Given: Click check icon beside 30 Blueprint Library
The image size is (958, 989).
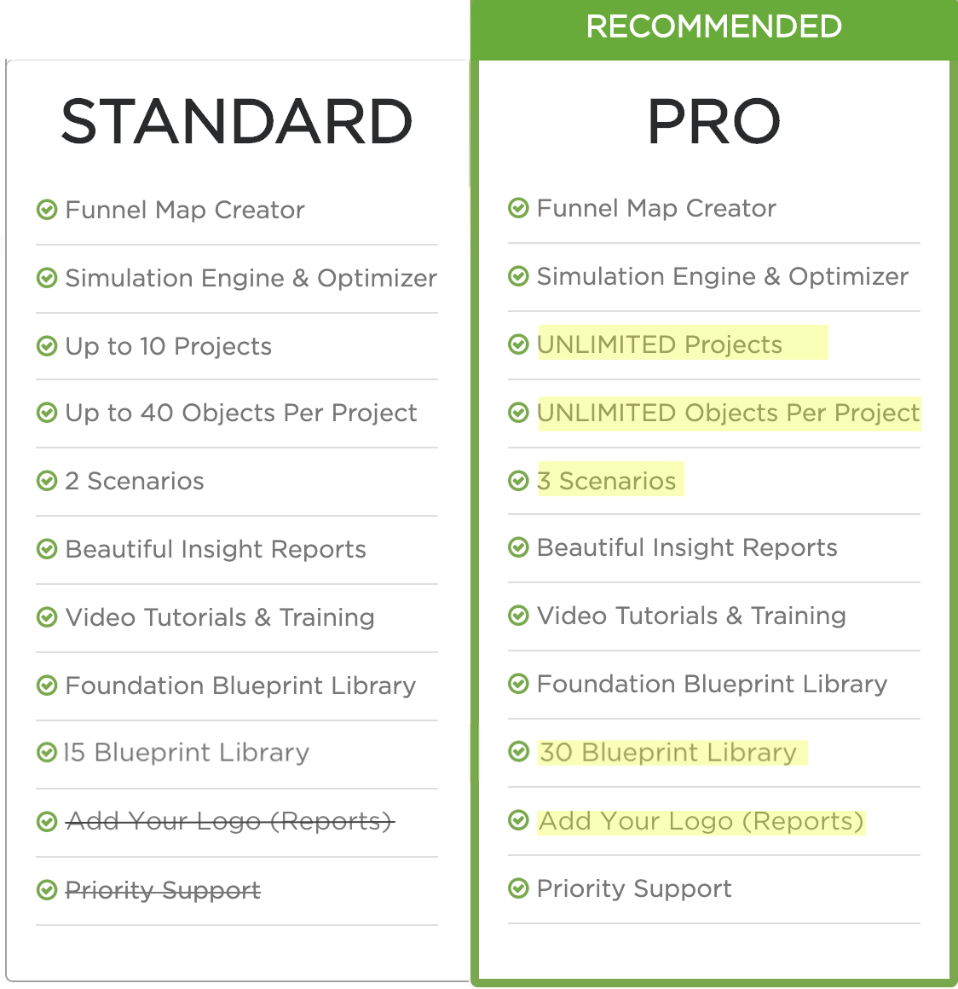Looking at the screenshot, I should point(518,752).
